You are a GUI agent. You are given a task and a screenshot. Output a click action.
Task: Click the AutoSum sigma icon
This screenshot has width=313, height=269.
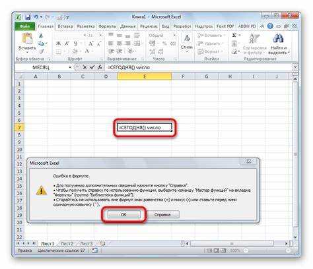tap(234, 36)
